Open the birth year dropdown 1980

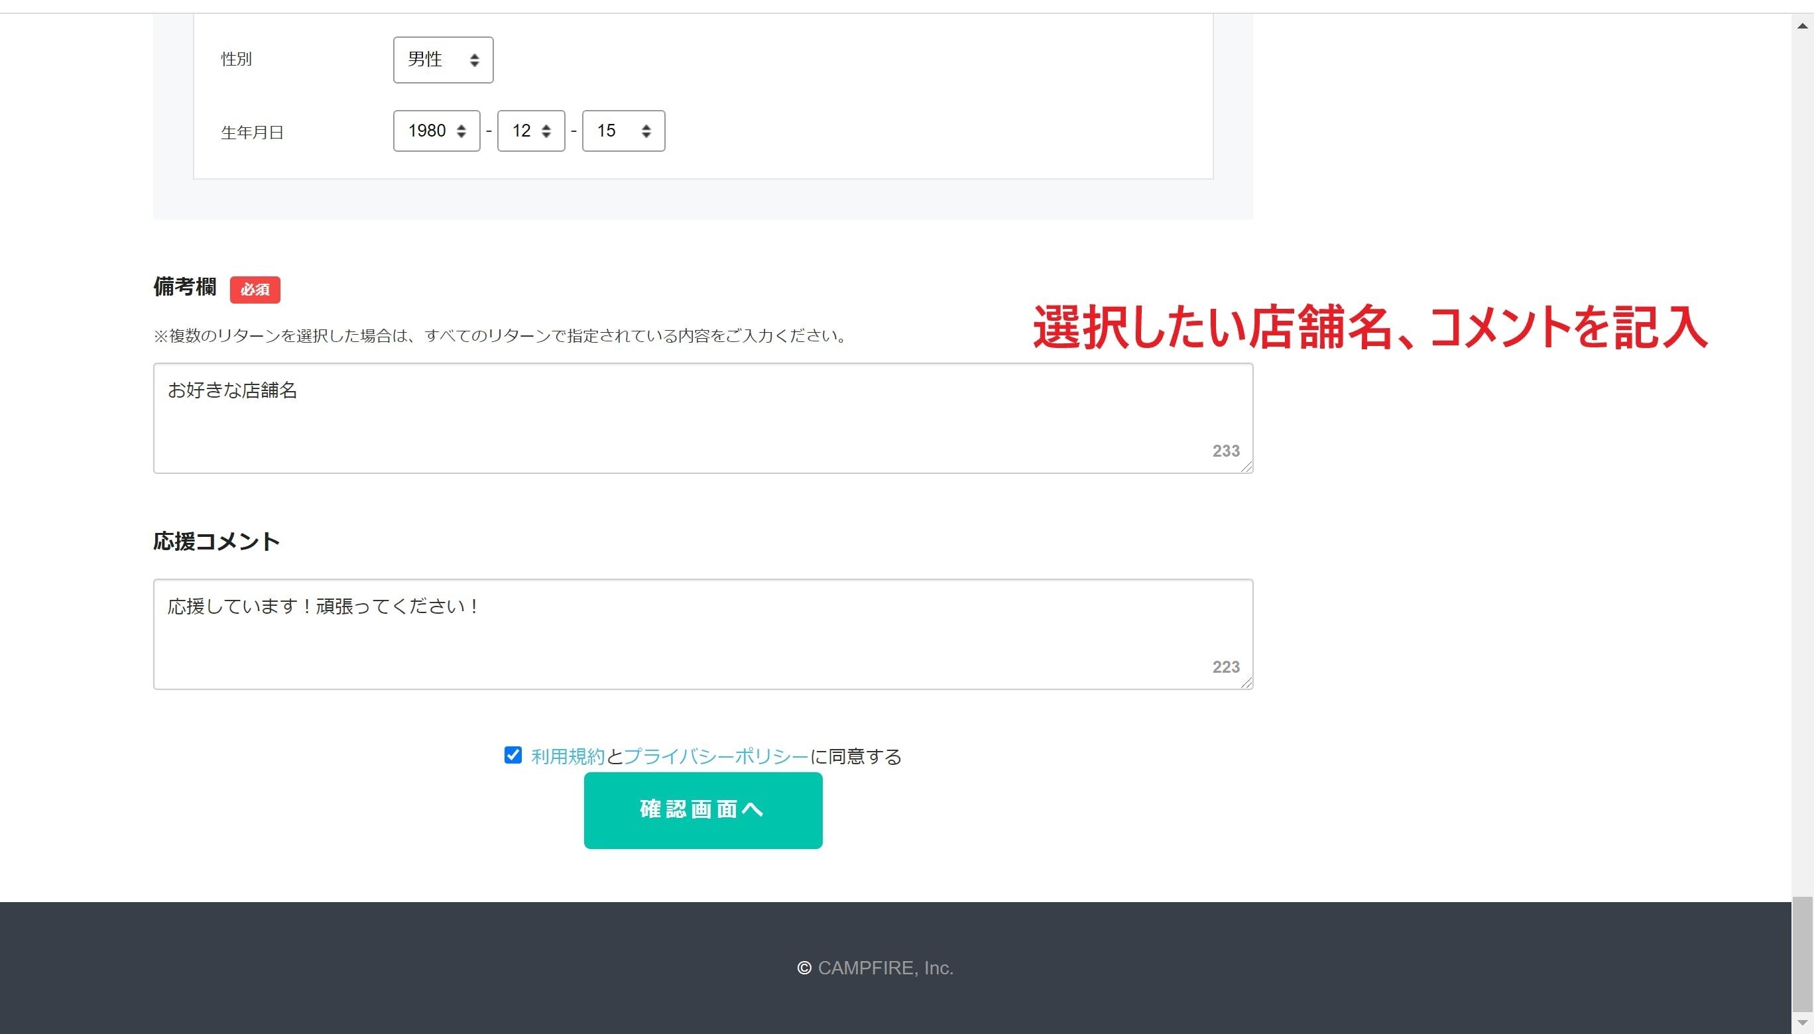[x=436, y=131]
